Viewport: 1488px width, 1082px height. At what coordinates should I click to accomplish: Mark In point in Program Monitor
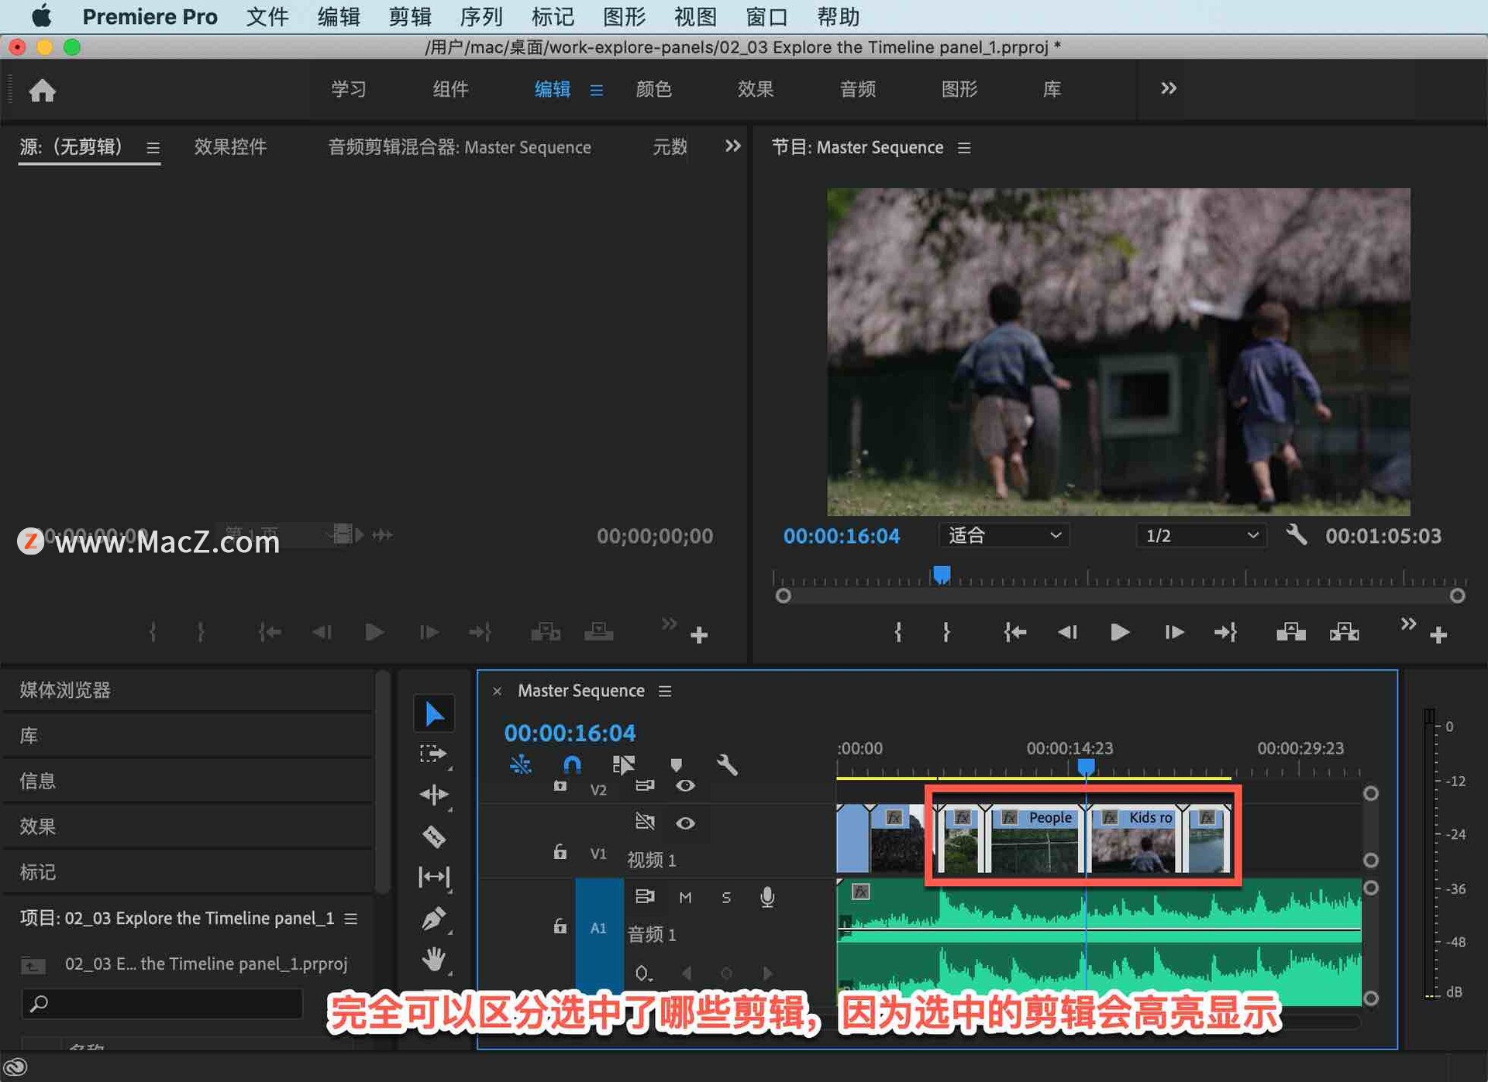[x=898, y=633]
